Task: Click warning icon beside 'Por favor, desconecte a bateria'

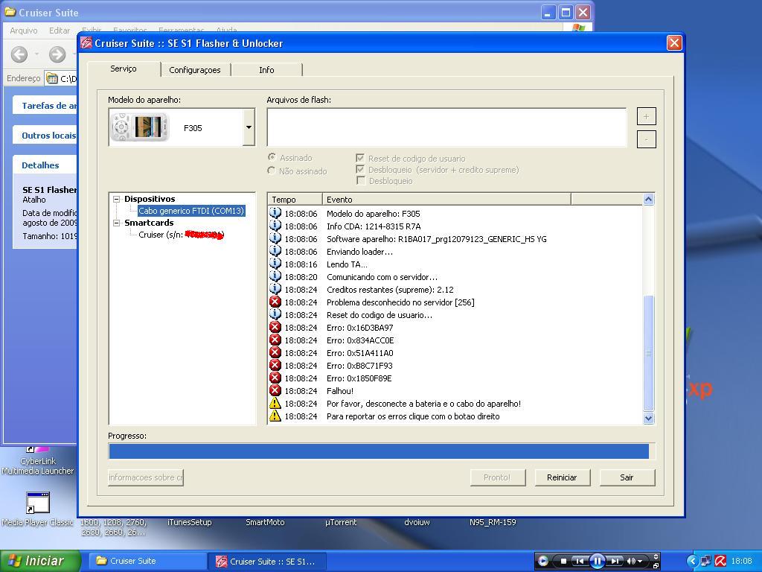Action: coord(275,403)
